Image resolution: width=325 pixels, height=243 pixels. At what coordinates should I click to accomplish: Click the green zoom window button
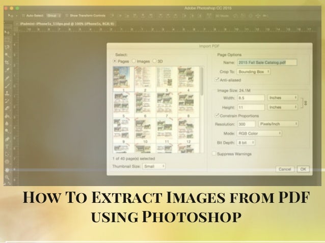[17, 8]
